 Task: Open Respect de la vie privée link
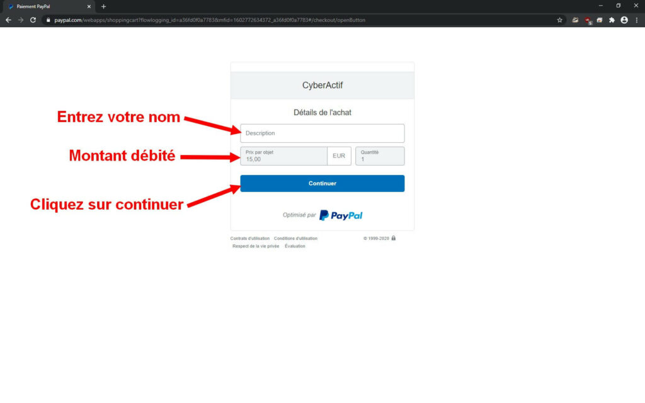(256, 246)
